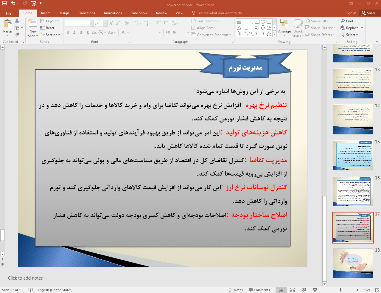Viewport: 381px width, 293px height.
Task: Decrease font size with the A-down icon
Action: 118,23
